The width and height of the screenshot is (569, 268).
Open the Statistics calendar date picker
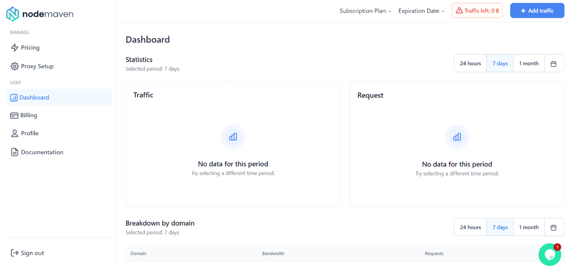click(554, 64)
